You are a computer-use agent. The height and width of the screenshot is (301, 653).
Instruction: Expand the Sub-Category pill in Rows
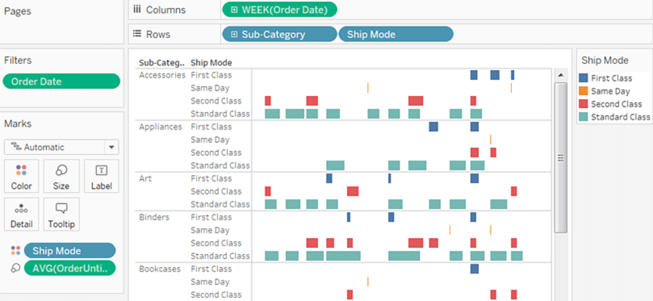[234, 34]
